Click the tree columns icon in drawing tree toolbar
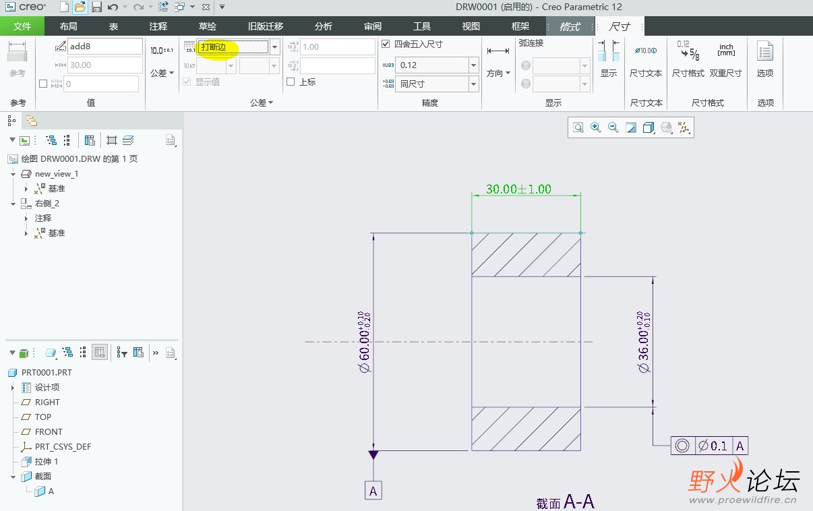The image size is (813, 511). pyautogui.click(x=66, y=140)
